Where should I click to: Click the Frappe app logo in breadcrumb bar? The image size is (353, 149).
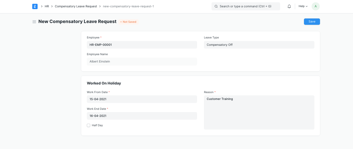35,6
